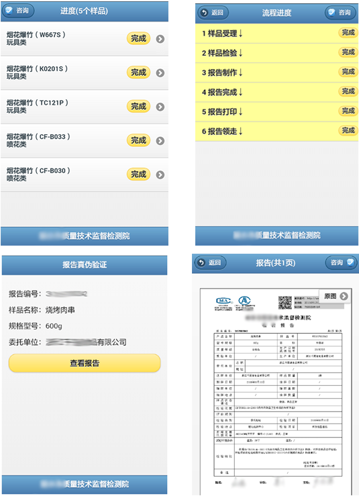Open 咨询 on the 流程进度 screen
Screen dimensions: 359x496
point(341,13)
